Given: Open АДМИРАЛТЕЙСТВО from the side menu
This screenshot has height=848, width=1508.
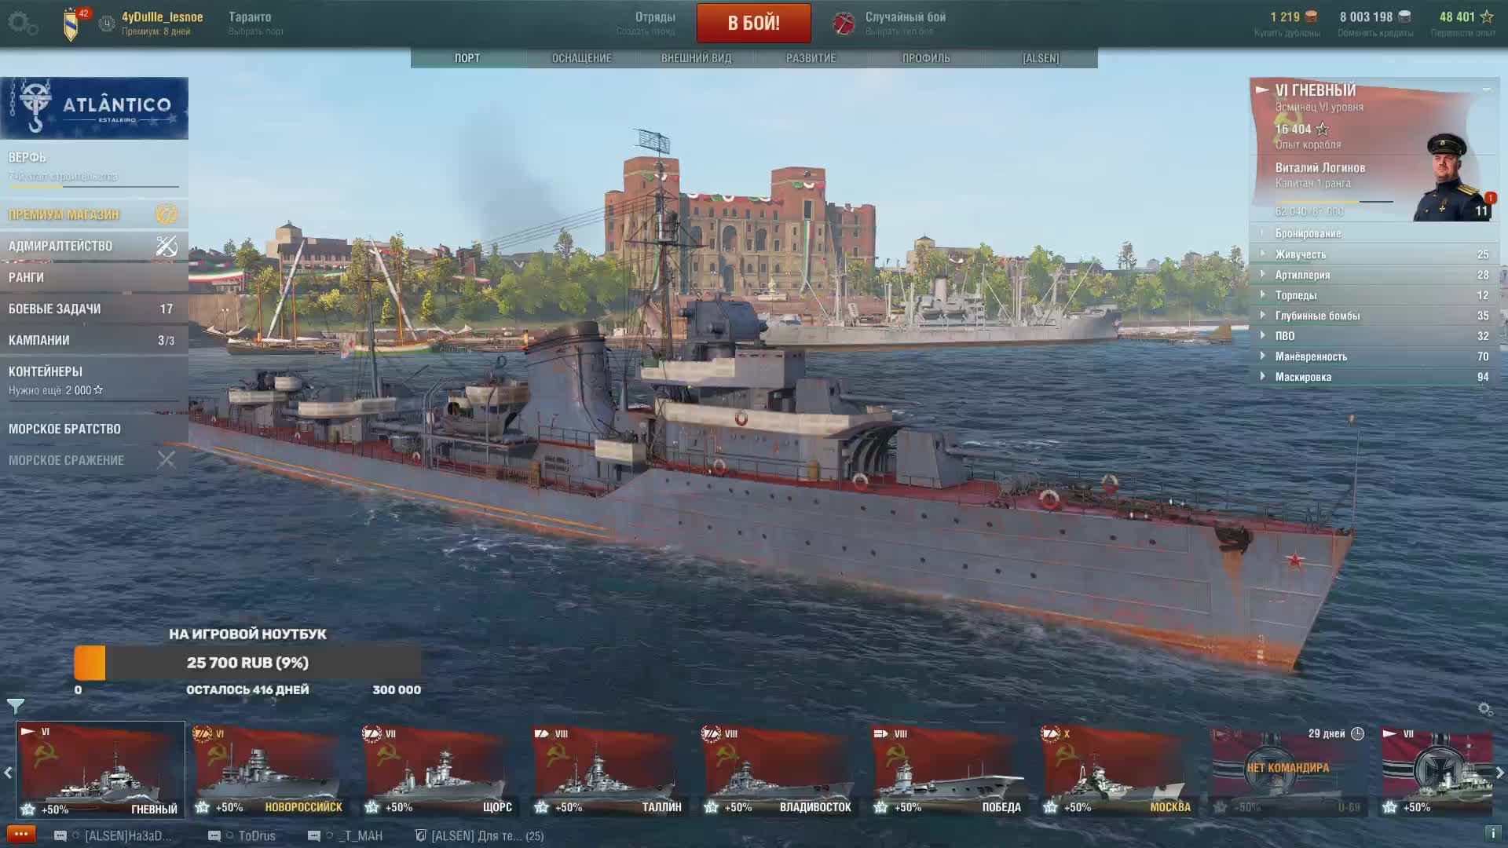Looking at the screenshot, I should pos(94,246).
